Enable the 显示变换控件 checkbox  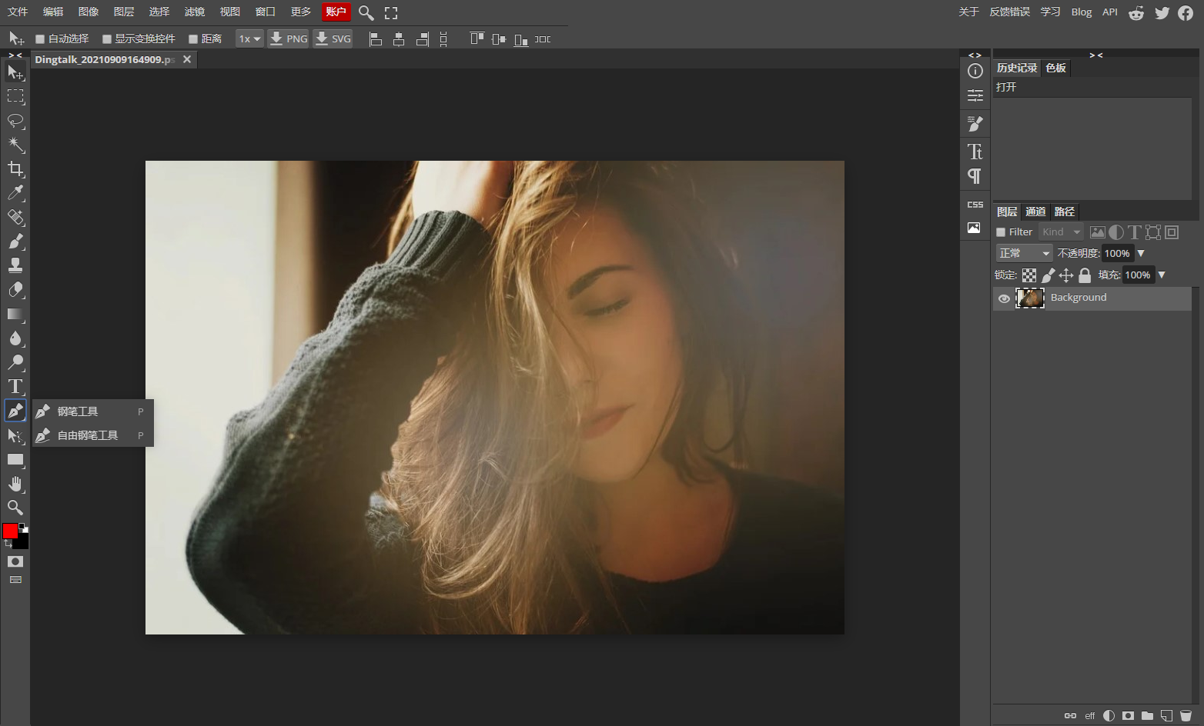(107, 39)
